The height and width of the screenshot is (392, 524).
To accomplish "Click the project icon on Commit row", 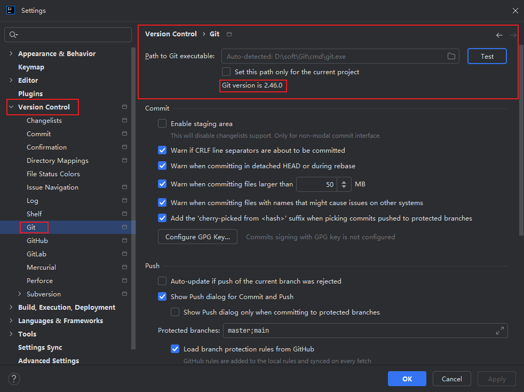I will [125, 134].
